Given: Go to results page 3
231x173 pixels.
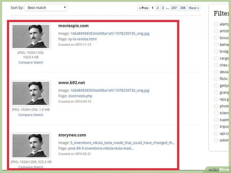Looking at the screenshot, I should 163,8.
